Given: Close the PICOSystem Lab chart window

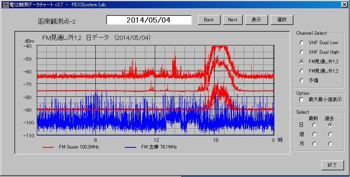Looking at the screenshot, I should tap(344, 5).
